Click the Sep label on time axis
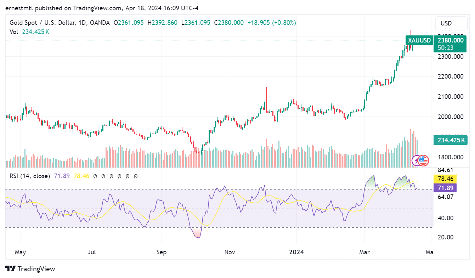This screenshot has height=278, width=475. click(161, 252)
